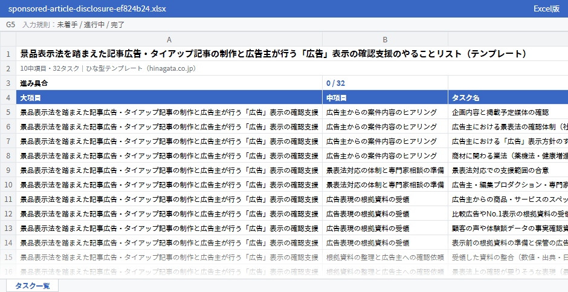Screen dimensions: 568x292
Task: Select the '0 / 32' progress cell
Action: click(385, 83)
